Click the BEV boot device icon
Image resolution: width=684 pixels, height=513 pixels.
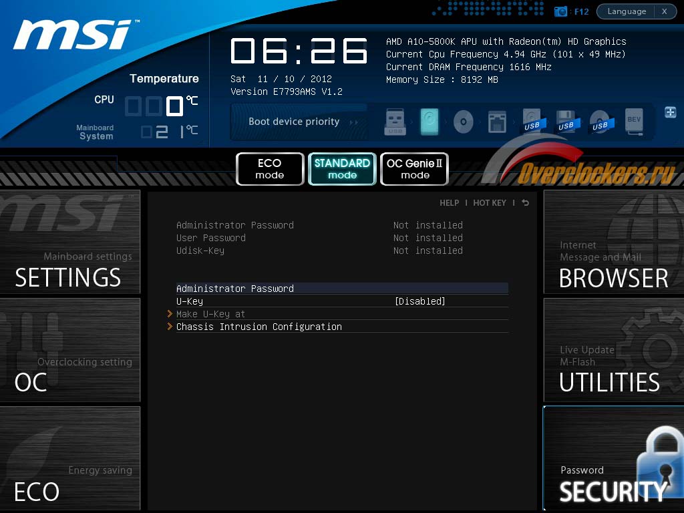[635, 122]
